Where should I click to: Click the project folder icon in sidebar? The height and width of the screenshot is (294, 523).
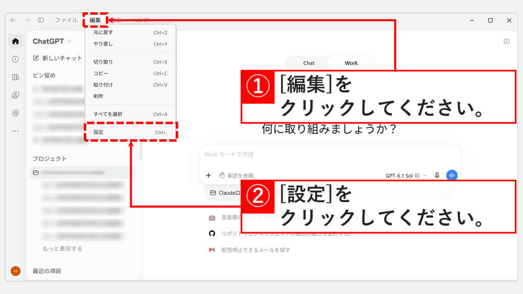pos(36,173)
